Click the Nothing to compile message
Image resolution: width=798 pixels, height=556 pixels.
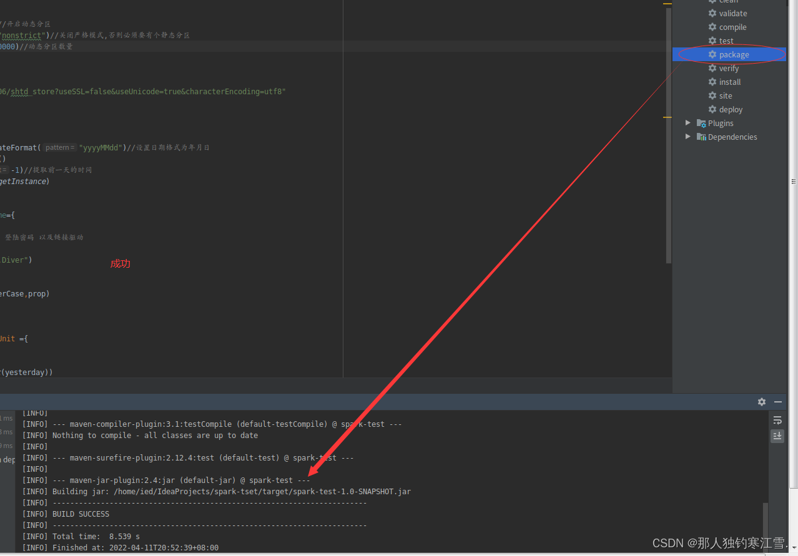(155, 436)
